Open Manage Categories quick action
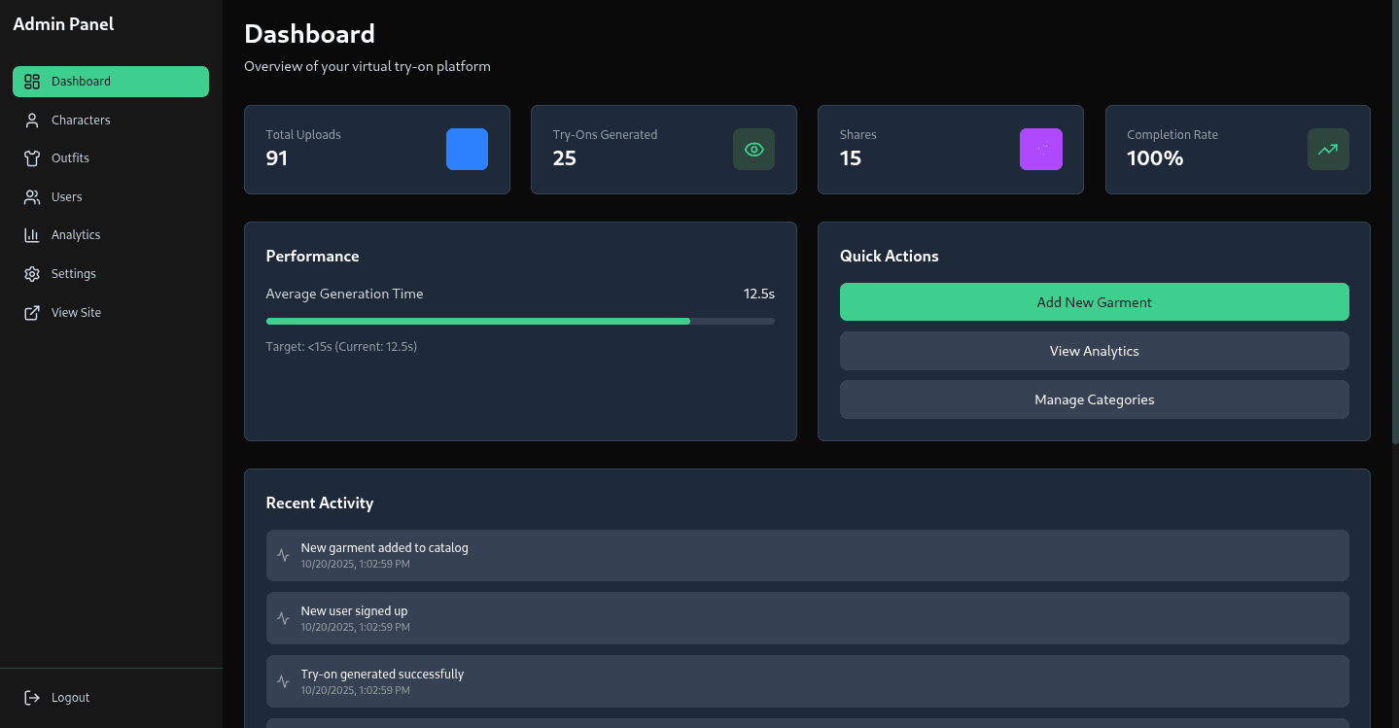 point(1095,399)
